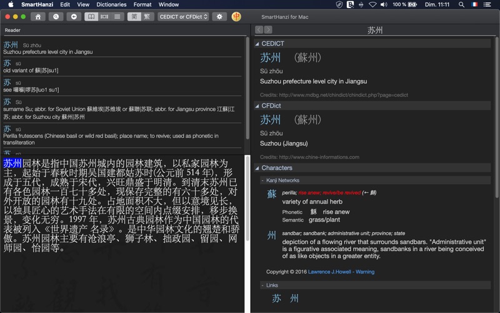Viewport: 500px width, 313px height.
Task: Go to the Home screen button
Action: point(38,17)
